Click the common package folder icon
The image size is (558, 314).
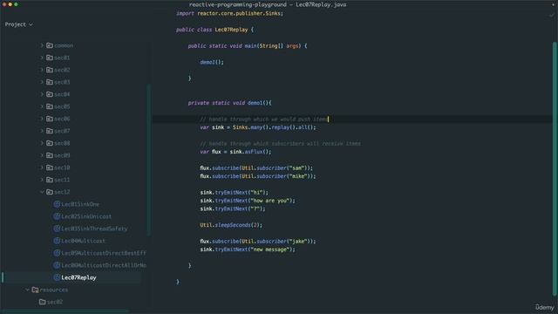pos(50,45)
